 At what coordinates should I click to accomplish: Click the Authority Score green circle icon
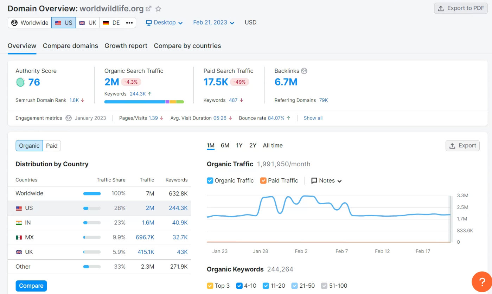pos(20,82)
